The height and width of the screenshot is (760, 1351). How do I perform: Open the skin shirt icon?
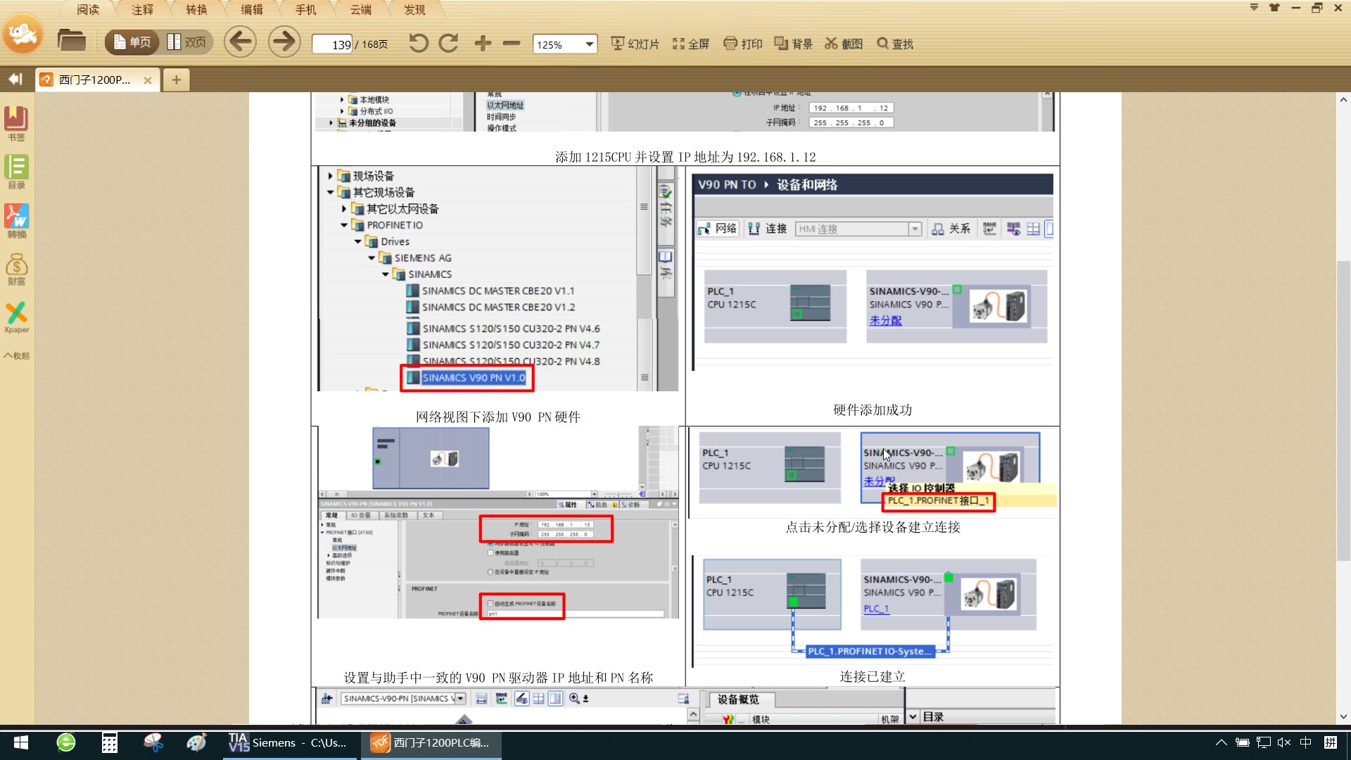pos(1274,8)
